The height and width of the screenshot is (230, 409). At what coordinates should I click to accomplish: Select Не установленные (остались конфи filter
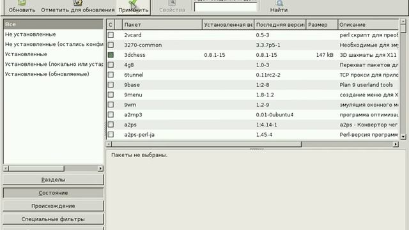pos(53,44)
